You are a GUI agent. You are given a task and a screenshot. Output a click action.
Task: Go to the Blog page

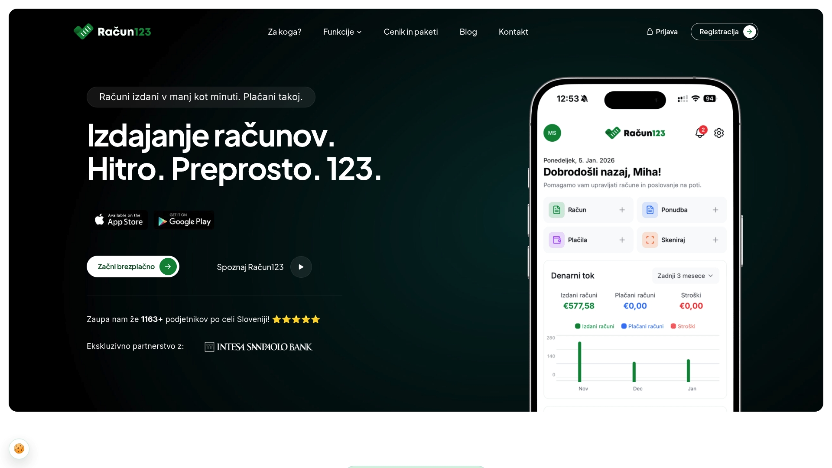[x=468, y=32]
